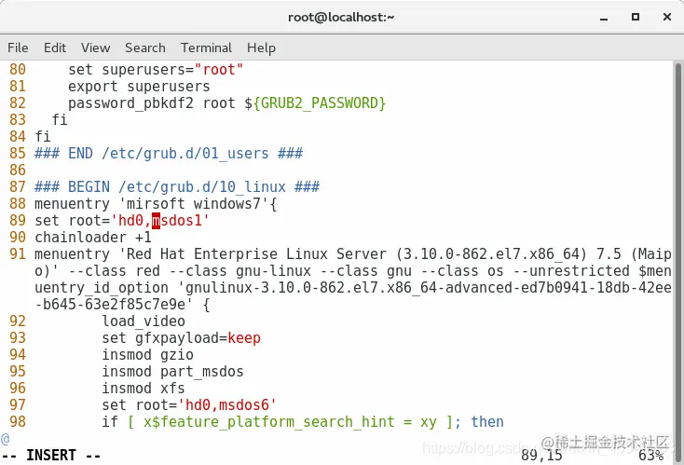Click the 'insmod part_msdos' line
684x465 pixels.
click(x=172, y=372)
